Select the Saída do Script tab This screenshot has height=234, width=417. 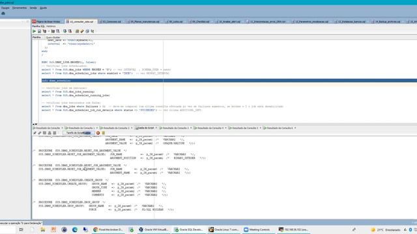[146, 128]
